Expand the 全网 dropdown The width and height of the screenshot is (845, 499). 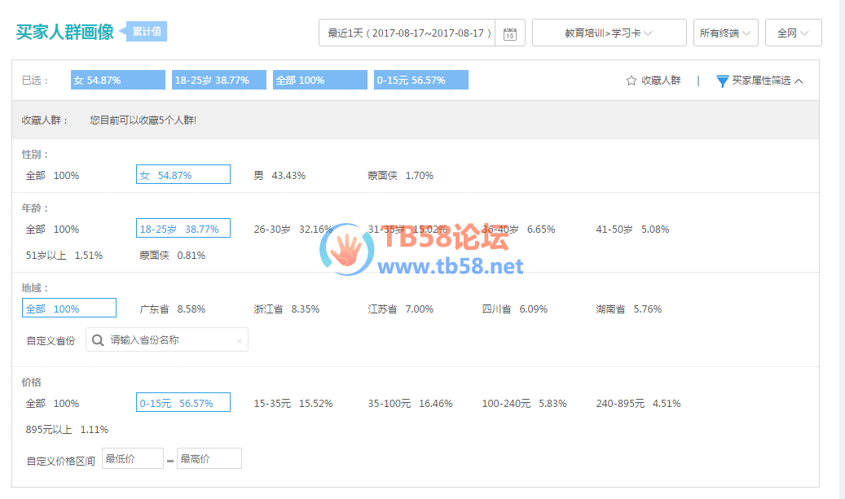click(793, 33)
